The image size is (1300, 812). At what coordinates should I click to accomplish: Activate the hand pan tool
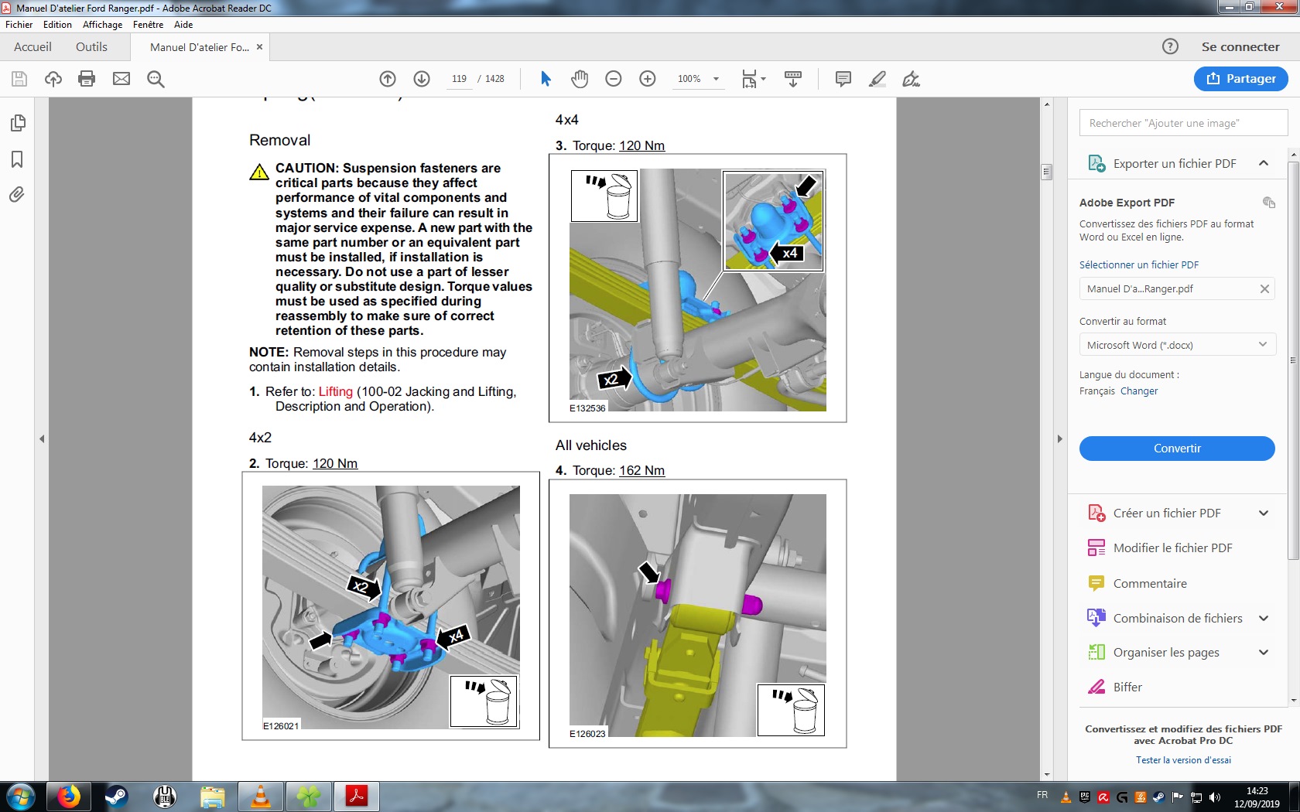(x=580, y=79)
